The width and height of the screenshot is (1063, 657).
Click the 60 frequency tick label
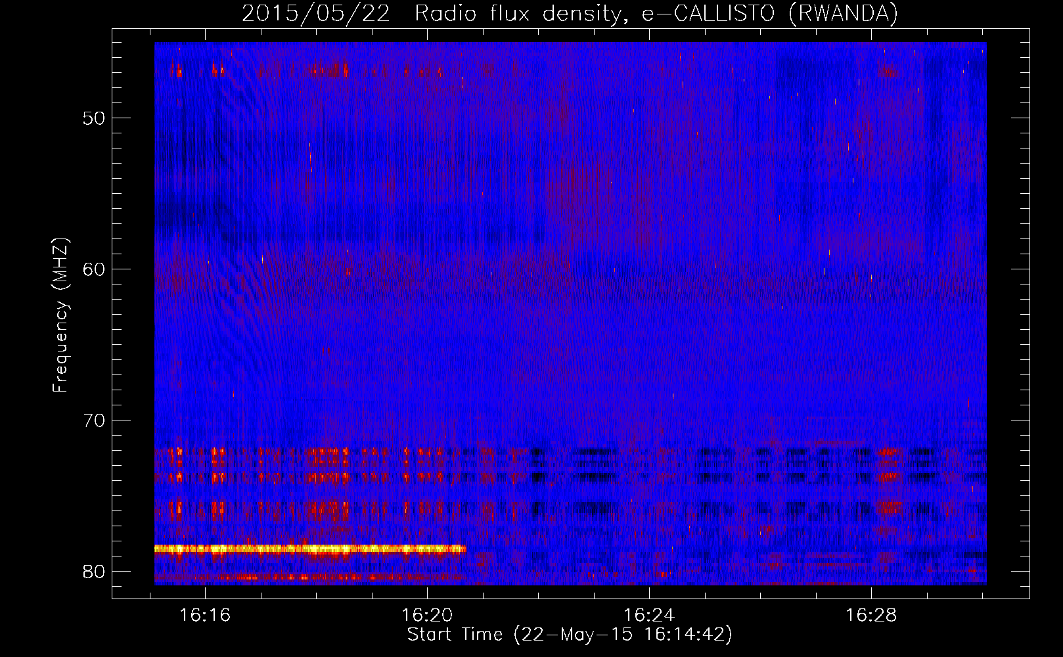pyautogui.click(x=95, y=269)
